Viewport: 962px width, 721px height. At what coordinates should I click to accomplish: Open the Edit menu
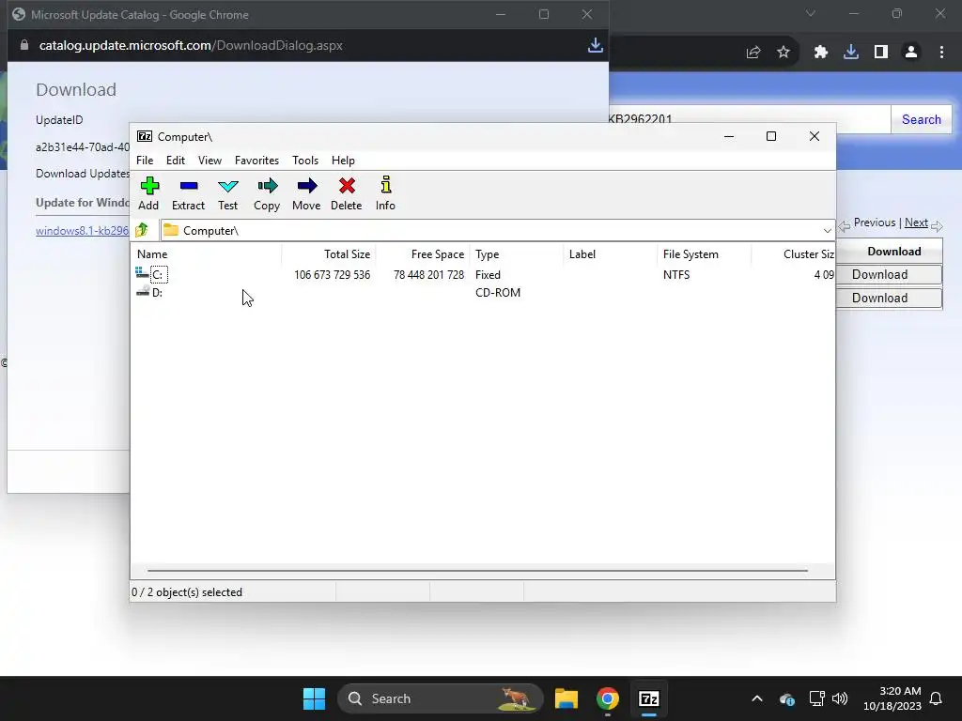click(176, 160)
